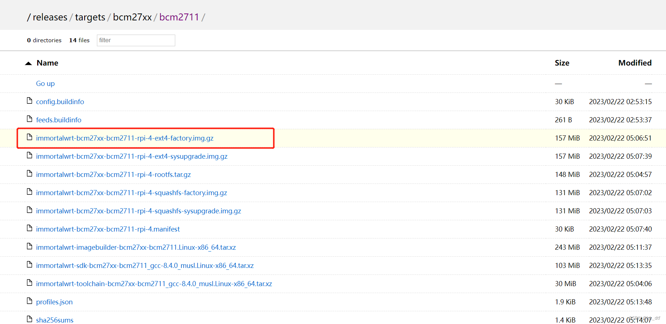Screen dimensions: 666x324
Task: Download rpi-4-rootfs.tar.gz archive
Action: click(113, 174)
